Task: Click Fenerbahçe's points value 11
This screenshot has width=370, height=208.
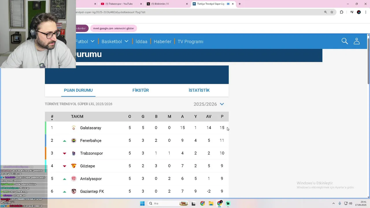Action: click(222, 140)
